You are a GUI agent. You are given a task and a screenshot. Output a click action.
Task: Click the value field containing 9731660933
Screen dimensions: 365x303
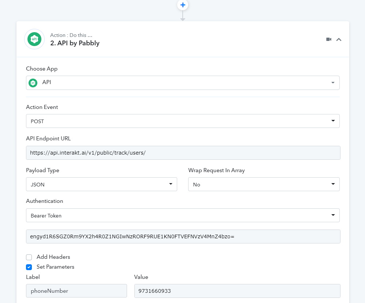(237, 291)
